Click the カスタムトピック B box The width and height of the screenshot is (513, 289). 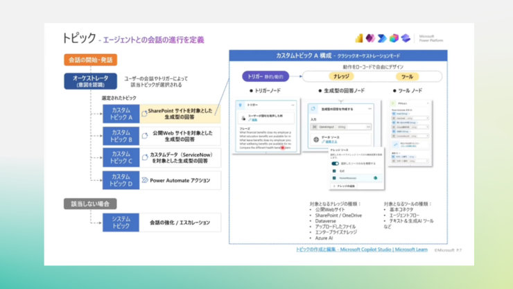pyautogui.click(x=121, y=136)
